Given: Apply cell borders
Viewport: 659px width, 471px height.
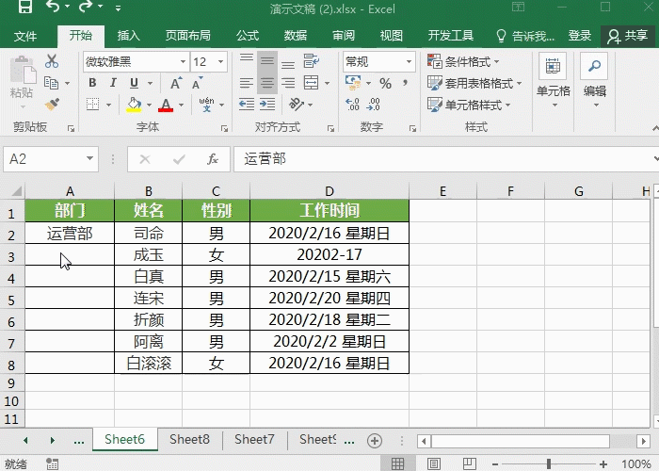Looking at the screenshot, I should [93, 104].
